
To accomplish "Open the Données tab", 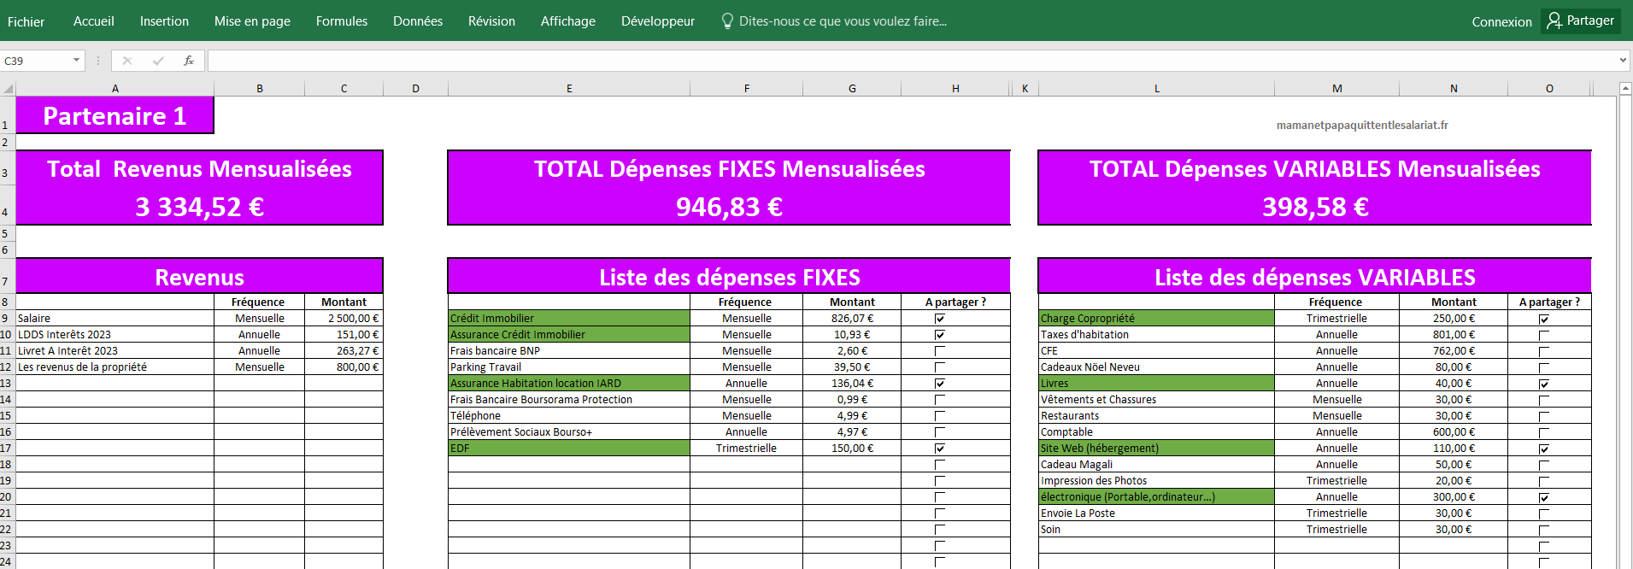I will point(418,21).
